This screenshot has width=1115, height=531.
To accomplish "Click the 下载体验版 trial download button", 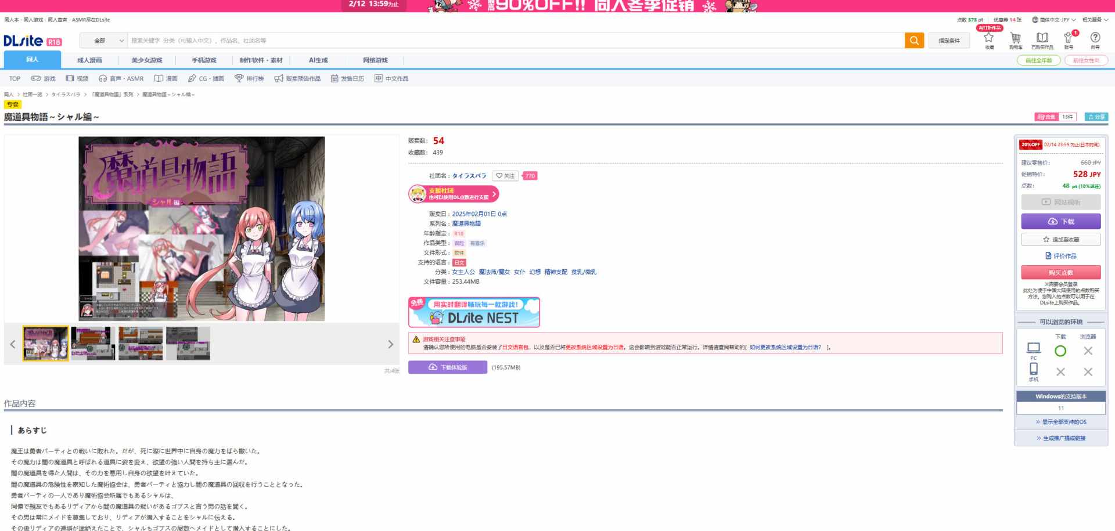I will [448, 367].
